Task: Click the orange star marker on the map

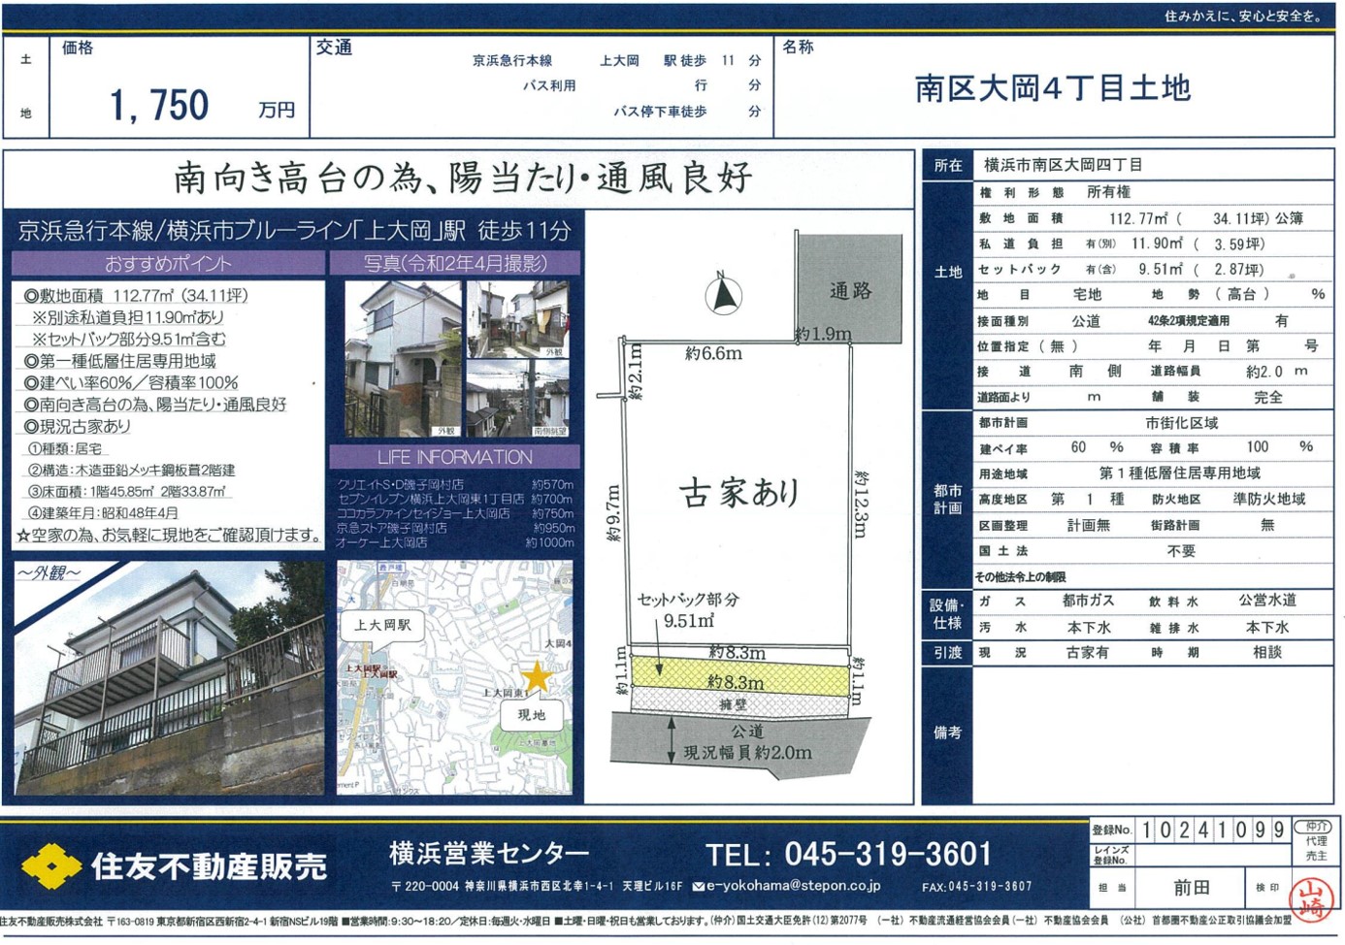Action: (x=536, y=677)
